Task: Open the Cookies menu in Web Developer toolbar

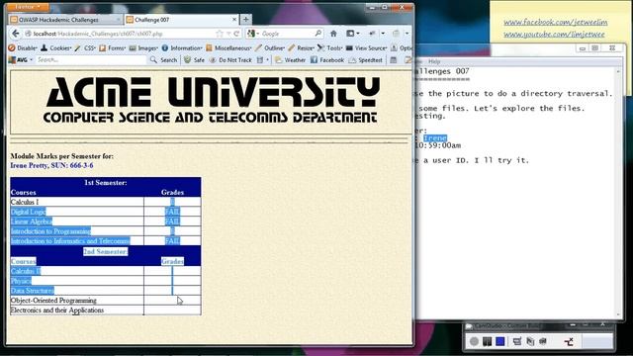Action: [x=56, y=48]
